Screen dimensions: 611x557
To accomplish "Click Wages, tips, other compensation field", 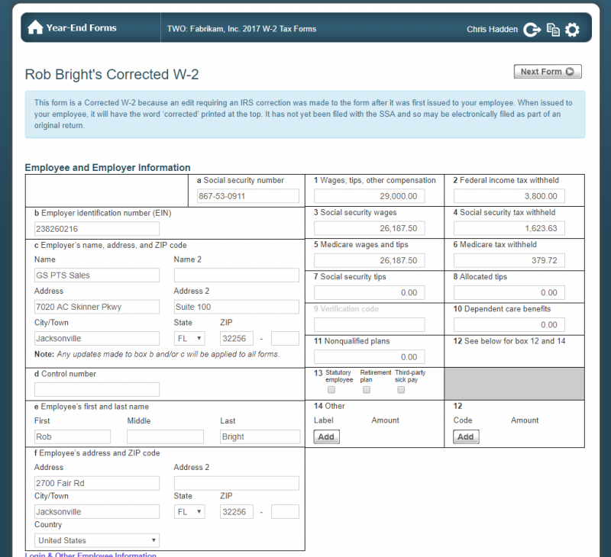I will pyautogui.click(x=370, y=196).
